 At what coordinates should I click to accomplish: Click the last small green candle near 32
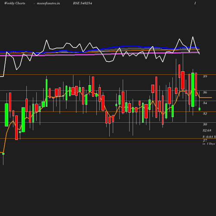(200, 109)
